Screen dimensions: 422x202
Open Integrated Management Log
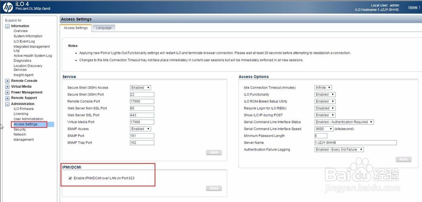coord(31,48)
